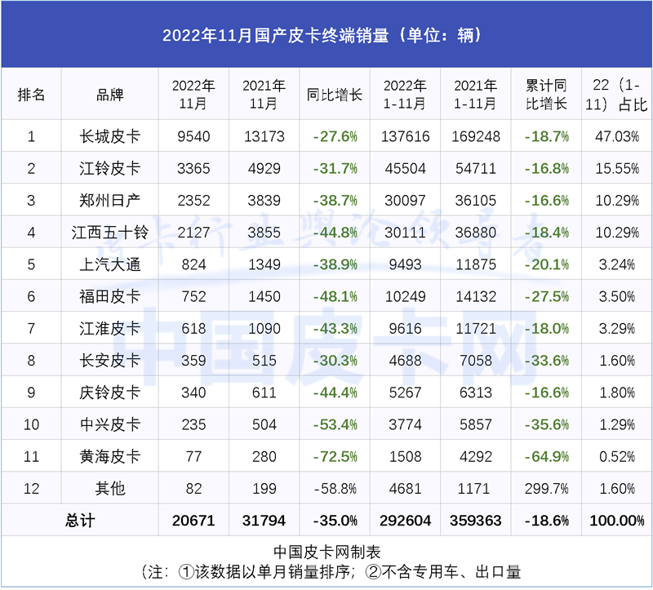Viewport: 653px width, 590px height.
Task: Select the -64.9% cumulative growth cell
Action: pyautogui.click(x=546, y=457)
